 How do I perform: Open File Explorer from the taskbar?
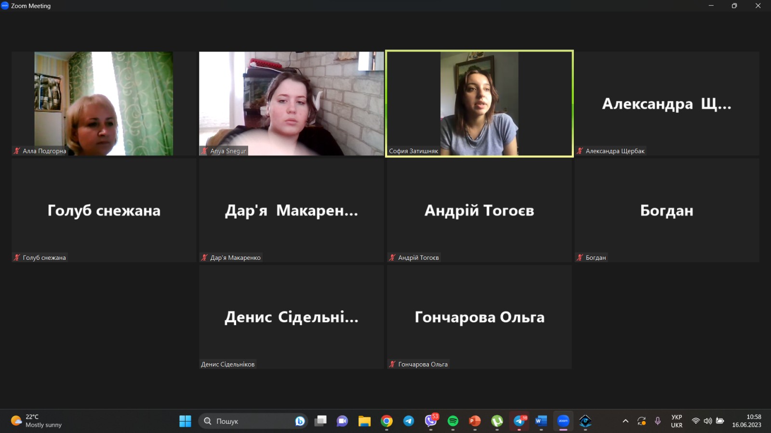coord(364,421)
